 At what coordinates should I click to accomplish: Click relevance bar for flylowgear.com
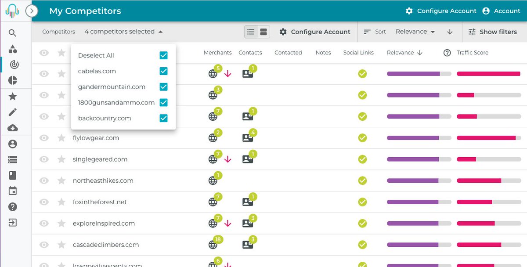click(419, 138)
